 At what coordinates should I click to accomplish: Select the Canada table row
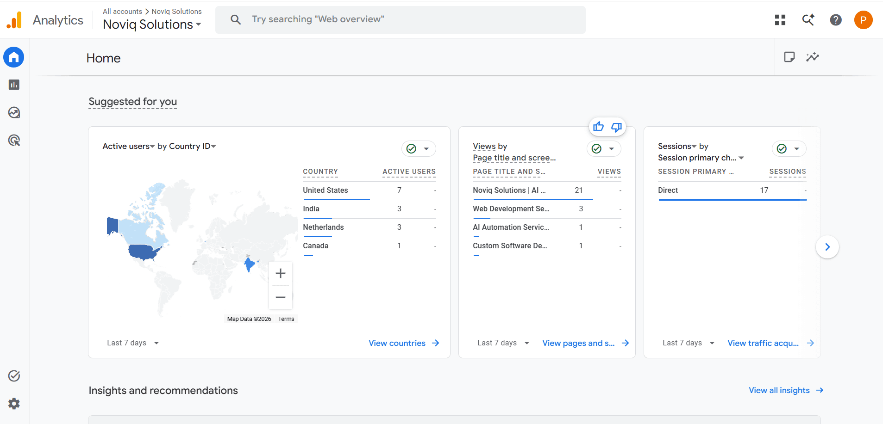(369, 246)
